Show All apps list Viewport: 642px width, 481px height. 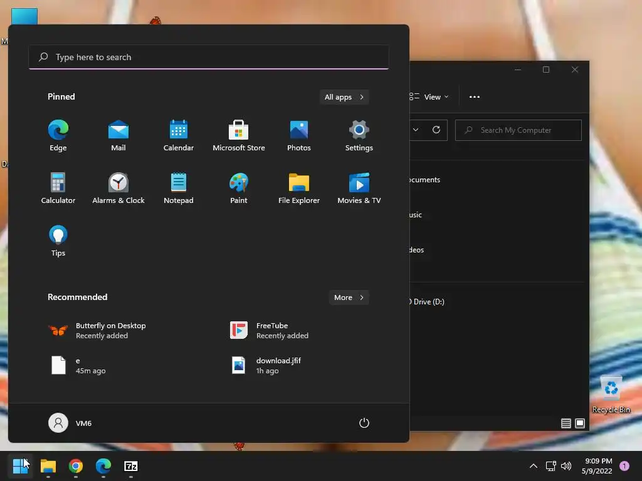pyautogui.click(x=344, y=97)
